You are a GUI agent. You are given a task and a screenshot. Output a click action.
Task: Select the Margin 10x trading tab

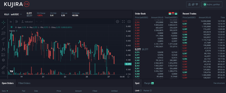149,83
